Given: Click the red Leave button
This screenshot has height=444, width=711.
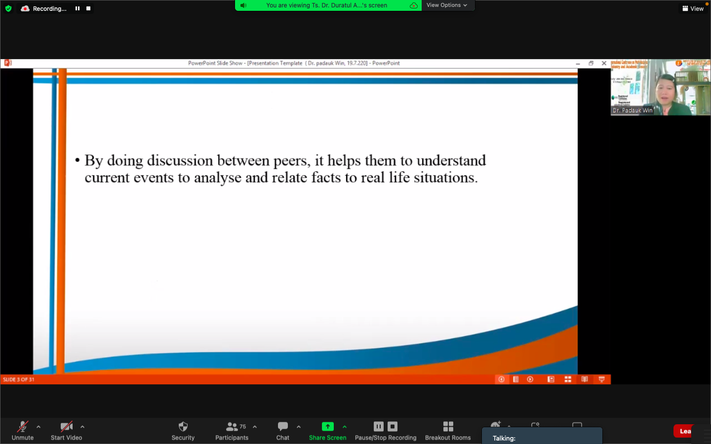Looking at the screenshot, I should point(684,431).
